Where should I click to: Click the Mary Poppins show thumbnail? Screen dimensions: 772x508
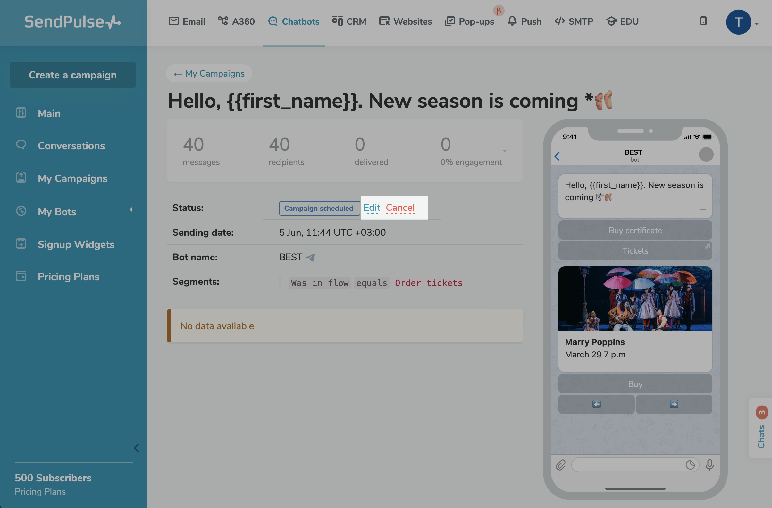(635, 298)
